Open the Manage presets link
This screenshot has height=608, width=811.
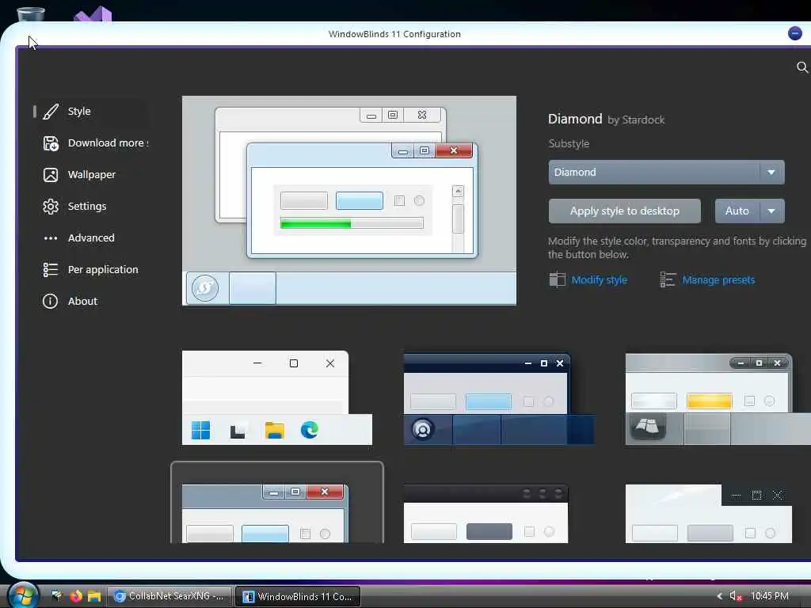tap(718, 279)
